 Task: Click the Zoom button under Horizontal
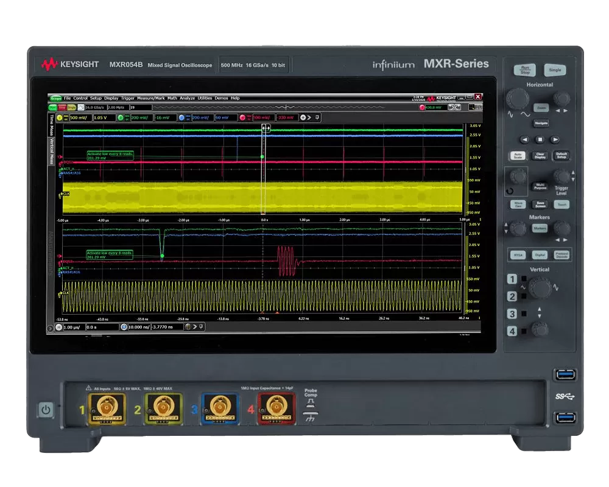(541, 108)
